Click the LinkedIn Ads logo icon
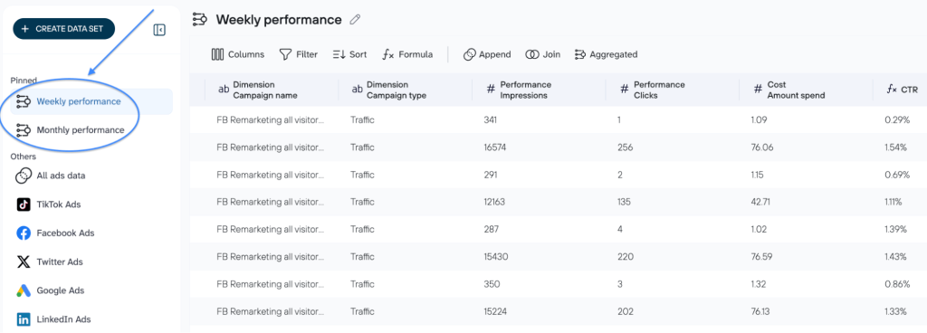Image resolution: width=927 pixels, height=333 pixels. pyautogui.click(x=24, y=319)
